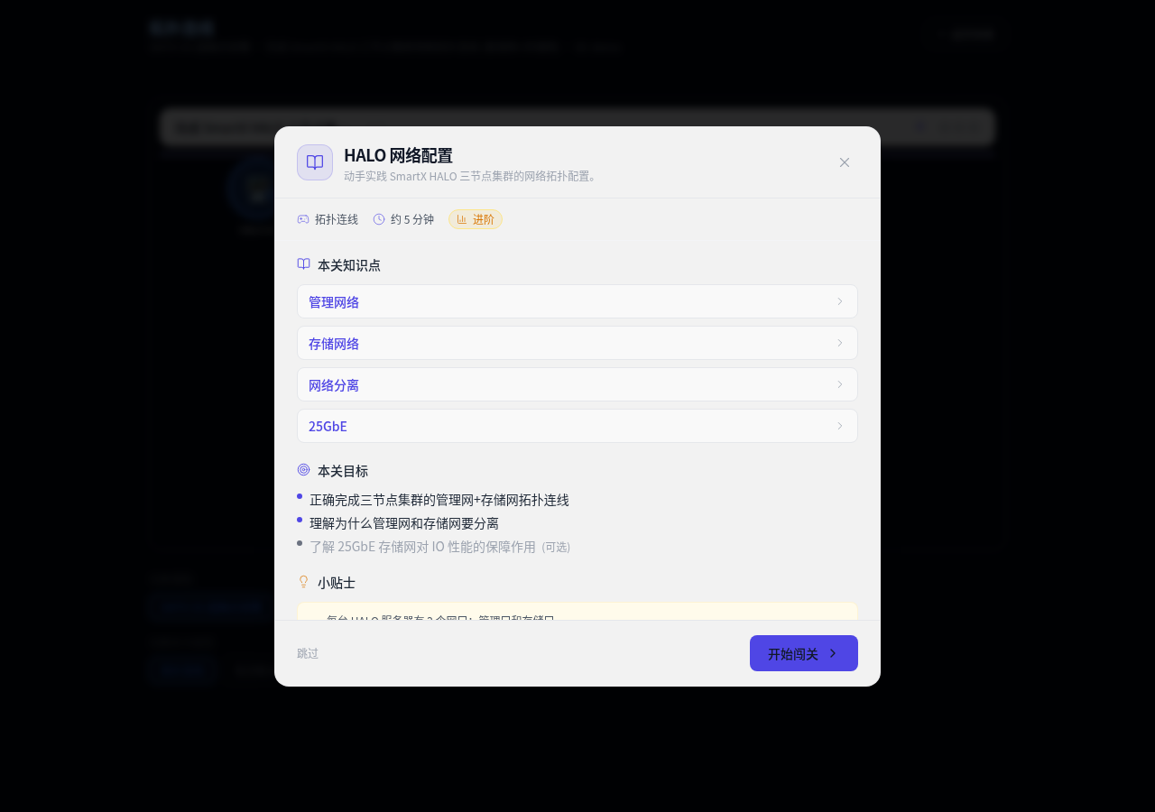Click the book icon in the dialog header

tap(315, 162)
